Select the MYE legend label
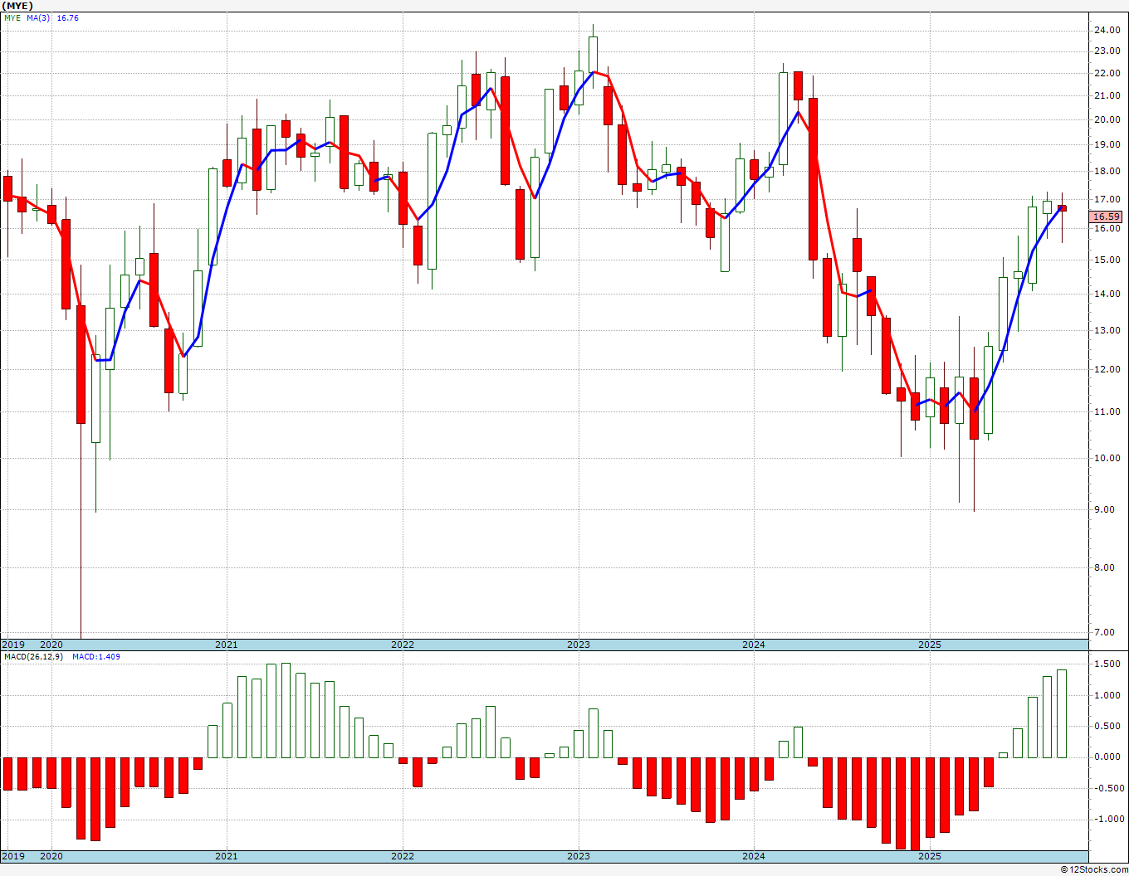Viewport: 1129px width, 876px height. point(12,17)
